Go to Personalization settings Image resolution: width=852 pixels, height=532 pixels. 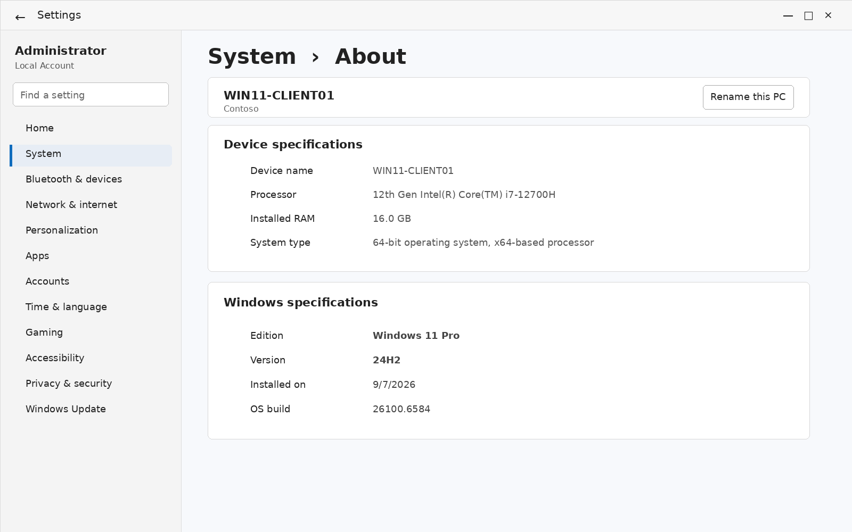[x=91, y=230]
